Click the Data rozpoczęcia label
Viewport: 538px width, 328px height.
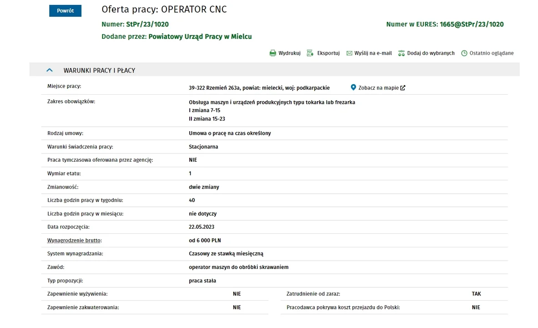click(x=68, y=227)
